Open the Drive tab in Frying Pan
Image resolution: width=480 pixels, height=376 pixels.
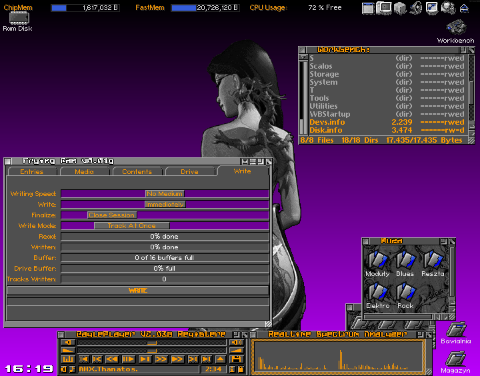pyautogui.click(x=189, y=171)
